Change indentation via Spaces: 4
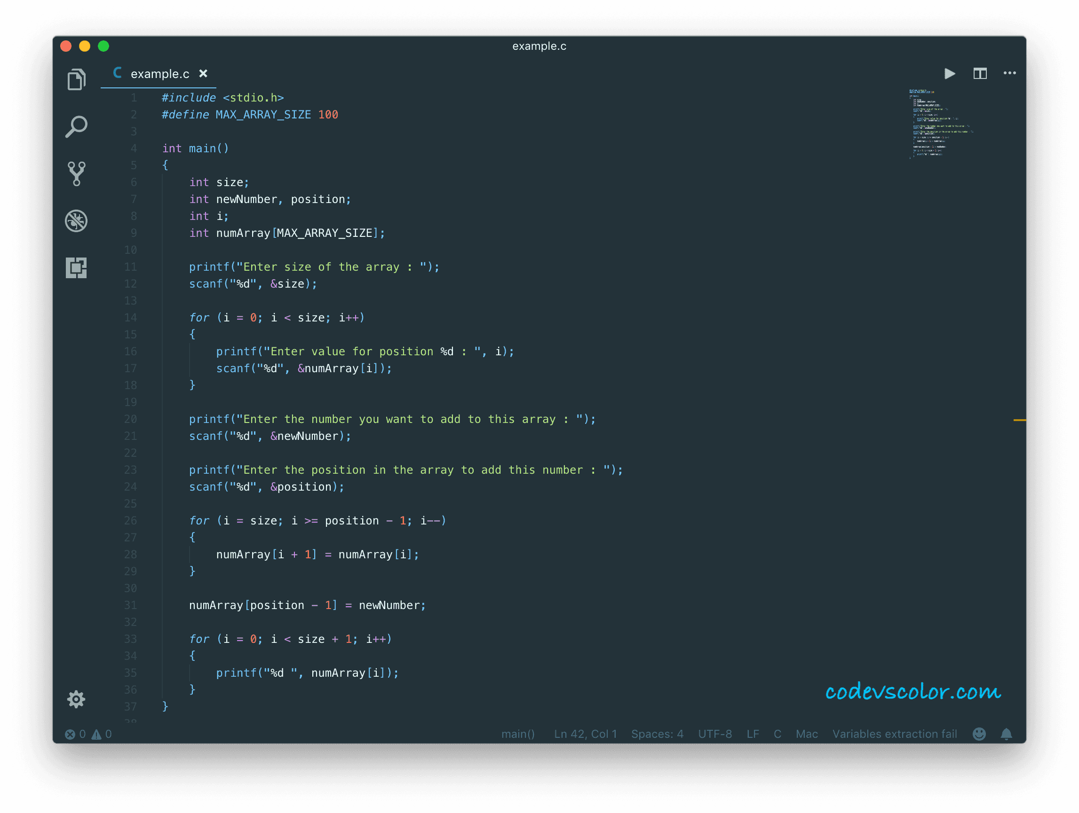This screenshot has width=1079, height=813. click(x=657, y=734)
